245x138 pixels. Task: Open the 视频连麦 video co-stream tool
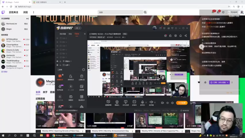click(60, 88)
